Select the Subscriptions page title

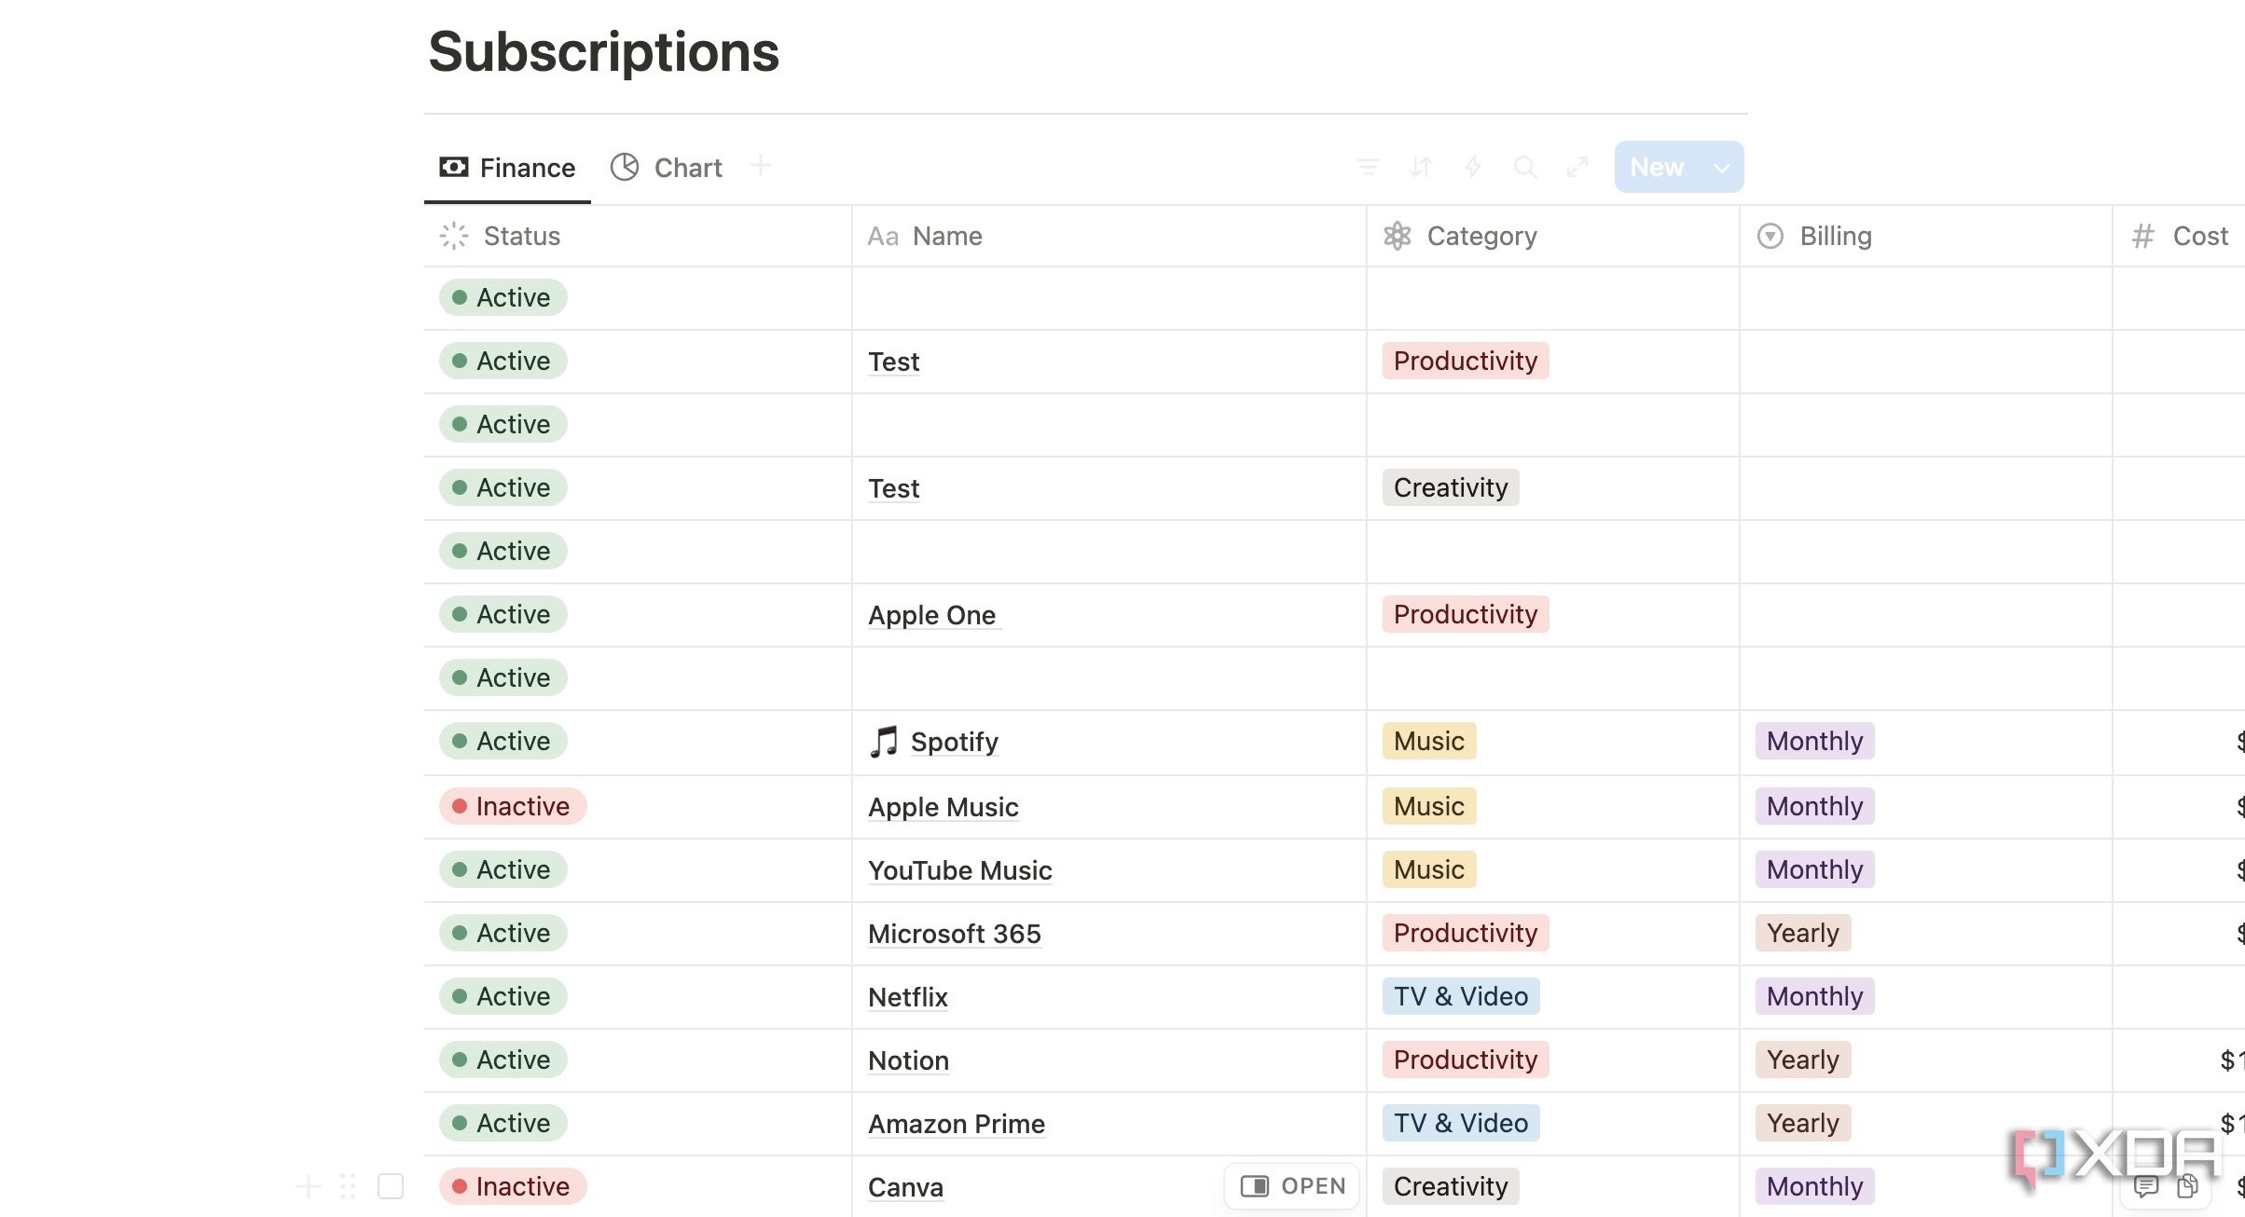click(603, 51)
